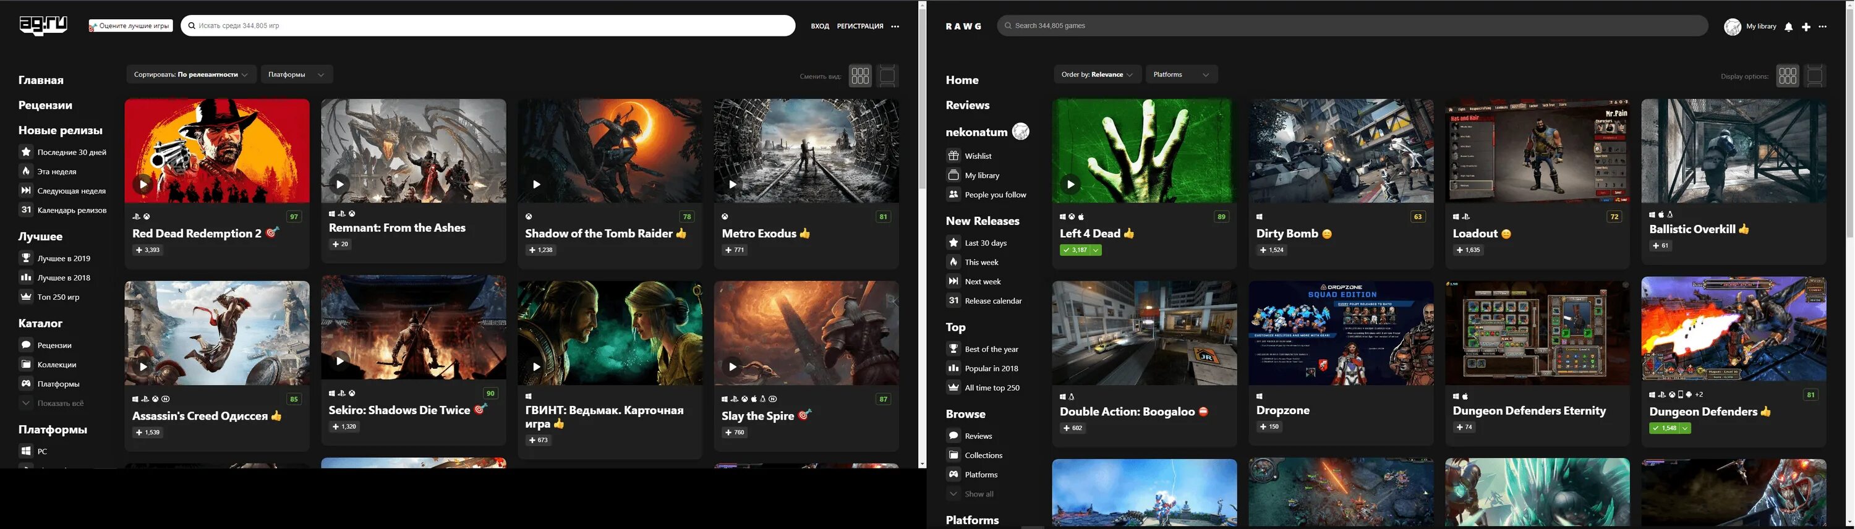Open the Рецензии top sidebar heading
This screenshot has height=529, width=1855.
coord(45,105)
